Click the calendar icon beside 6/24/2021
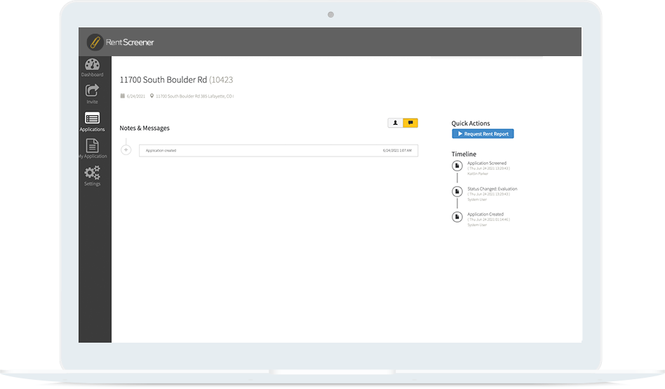Viewport: 665px width, 389px height. 123,95
